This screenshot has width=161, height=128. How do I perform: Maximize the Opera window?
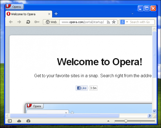(147, 8)
